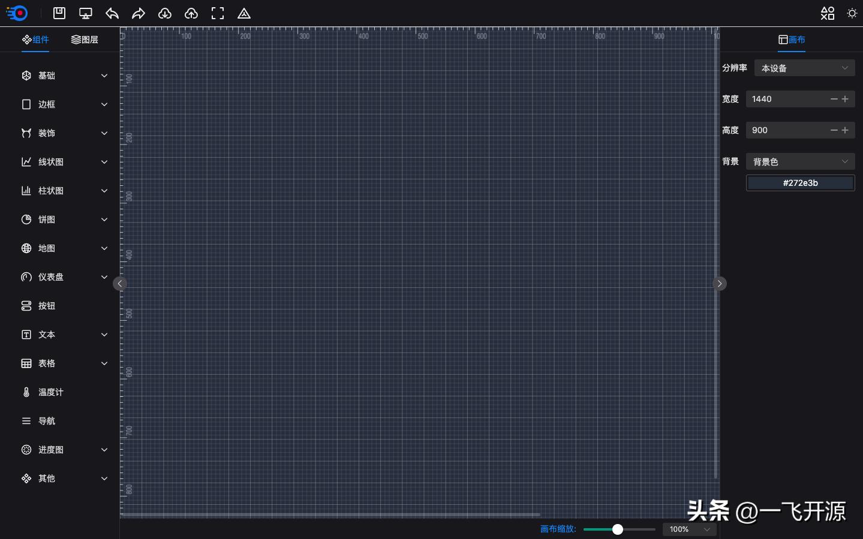Open the 100% zoom dropdown
The image size is (863, 539).
(x=690, y=529)
